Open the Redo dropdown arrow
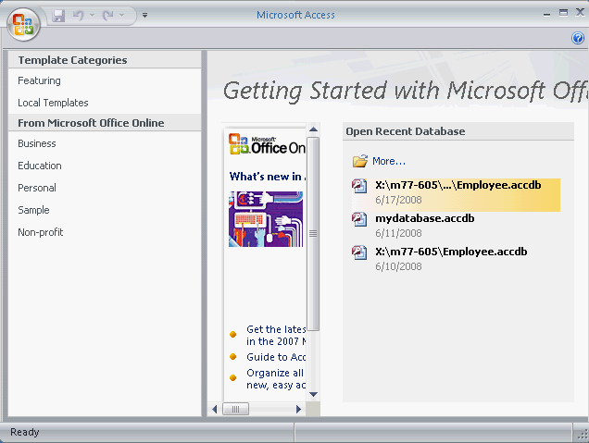 (x=123, y=16)
